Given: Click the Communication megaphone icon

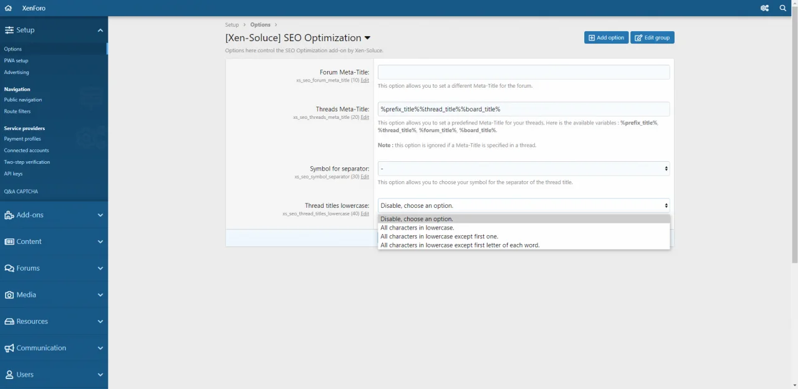Looking at the screenshot, I should pyautogui.click(x=9, y=349).
